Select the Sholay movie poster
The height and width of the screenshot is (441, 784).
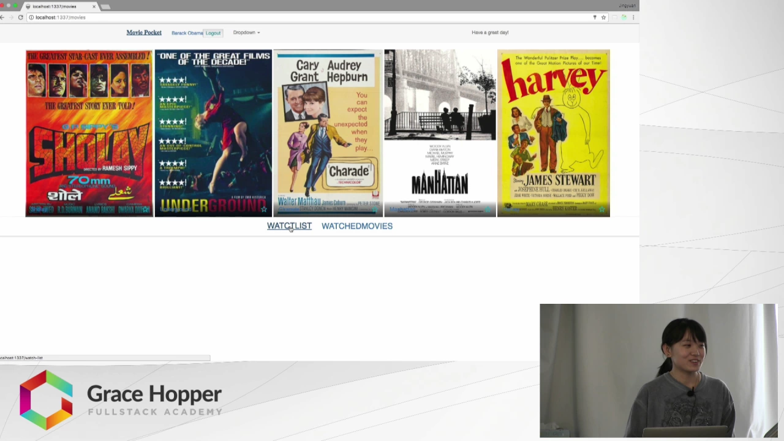[x=89, y=134]
